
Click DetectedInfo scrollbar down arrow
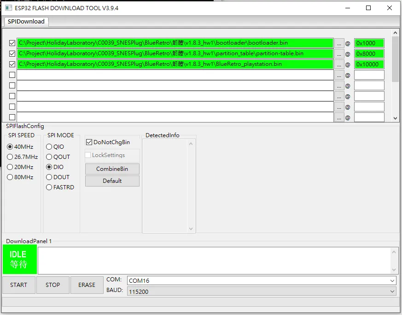pyautogui.click(x=191, y=228)
